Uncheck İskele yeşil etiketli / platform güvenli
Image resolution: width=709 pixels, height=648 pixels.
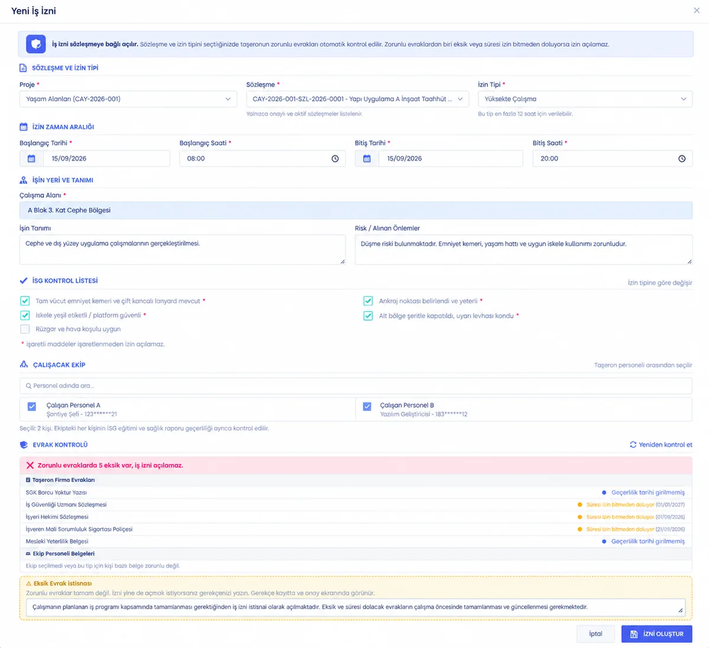25,315
